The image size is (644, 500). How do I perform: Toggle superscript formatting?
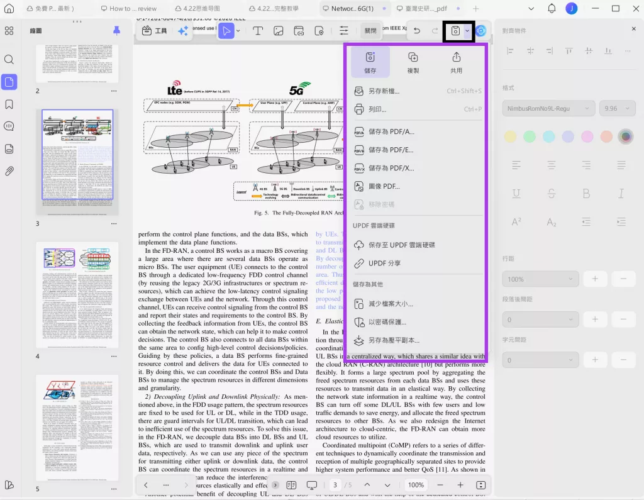click(516, 222)
